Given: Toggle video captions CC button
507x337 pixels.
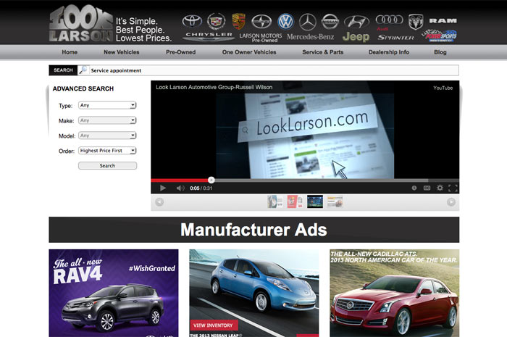Looking at the screenshot, I should 427,188.
